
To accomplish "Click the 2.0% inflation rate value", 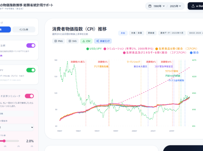I will click(30, 141).
